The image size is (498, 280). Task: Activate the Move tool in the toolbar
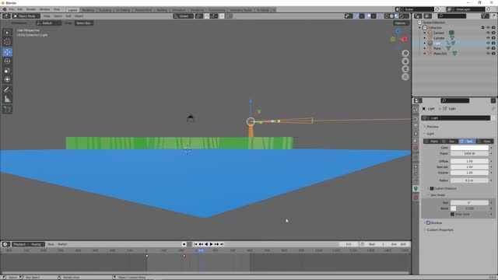7,52
